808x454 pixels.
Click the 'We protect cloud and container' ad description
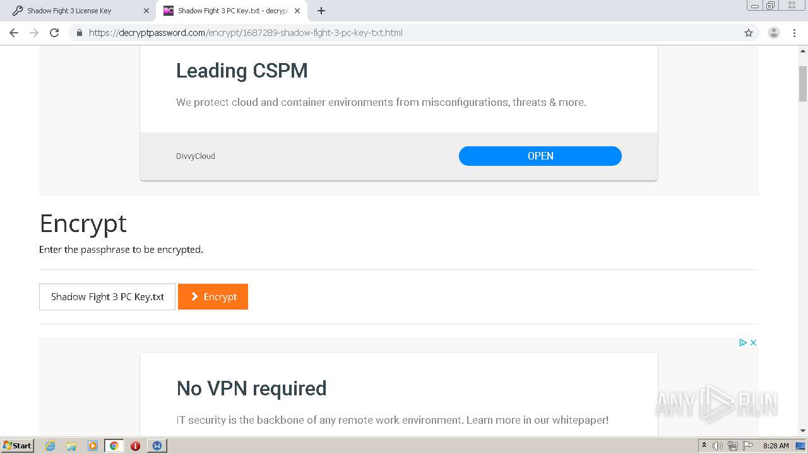[x=381, y=102]
